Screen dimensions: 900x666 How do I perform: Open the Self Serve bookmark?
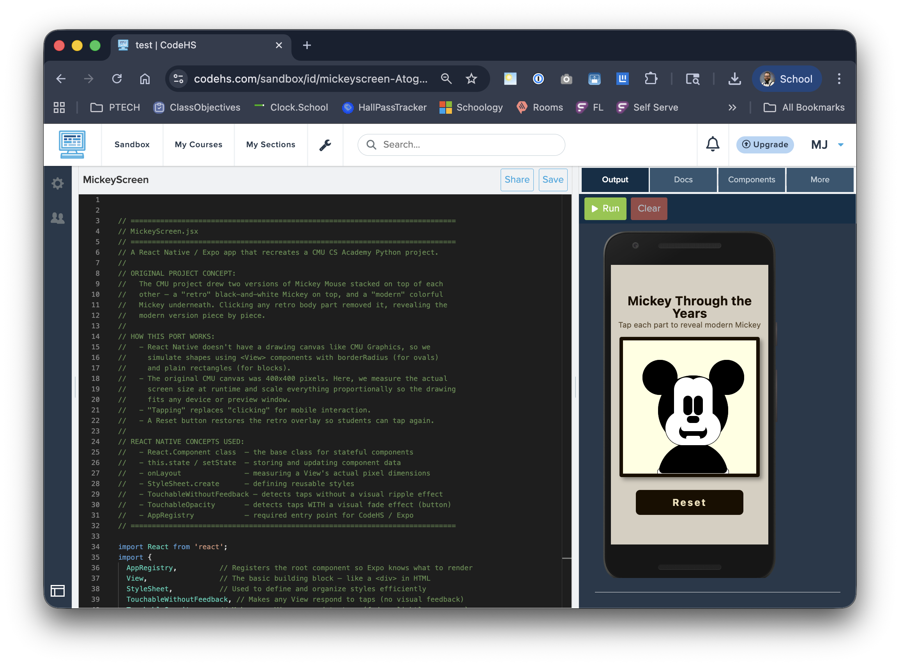[647, 107]
